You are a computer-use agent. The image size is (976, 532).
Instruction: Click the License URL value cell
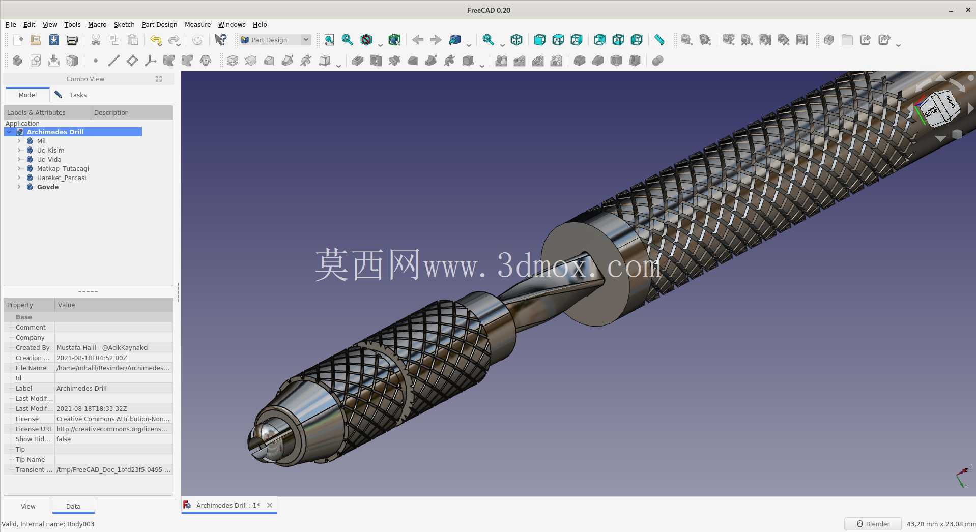[x=113, y=429]
